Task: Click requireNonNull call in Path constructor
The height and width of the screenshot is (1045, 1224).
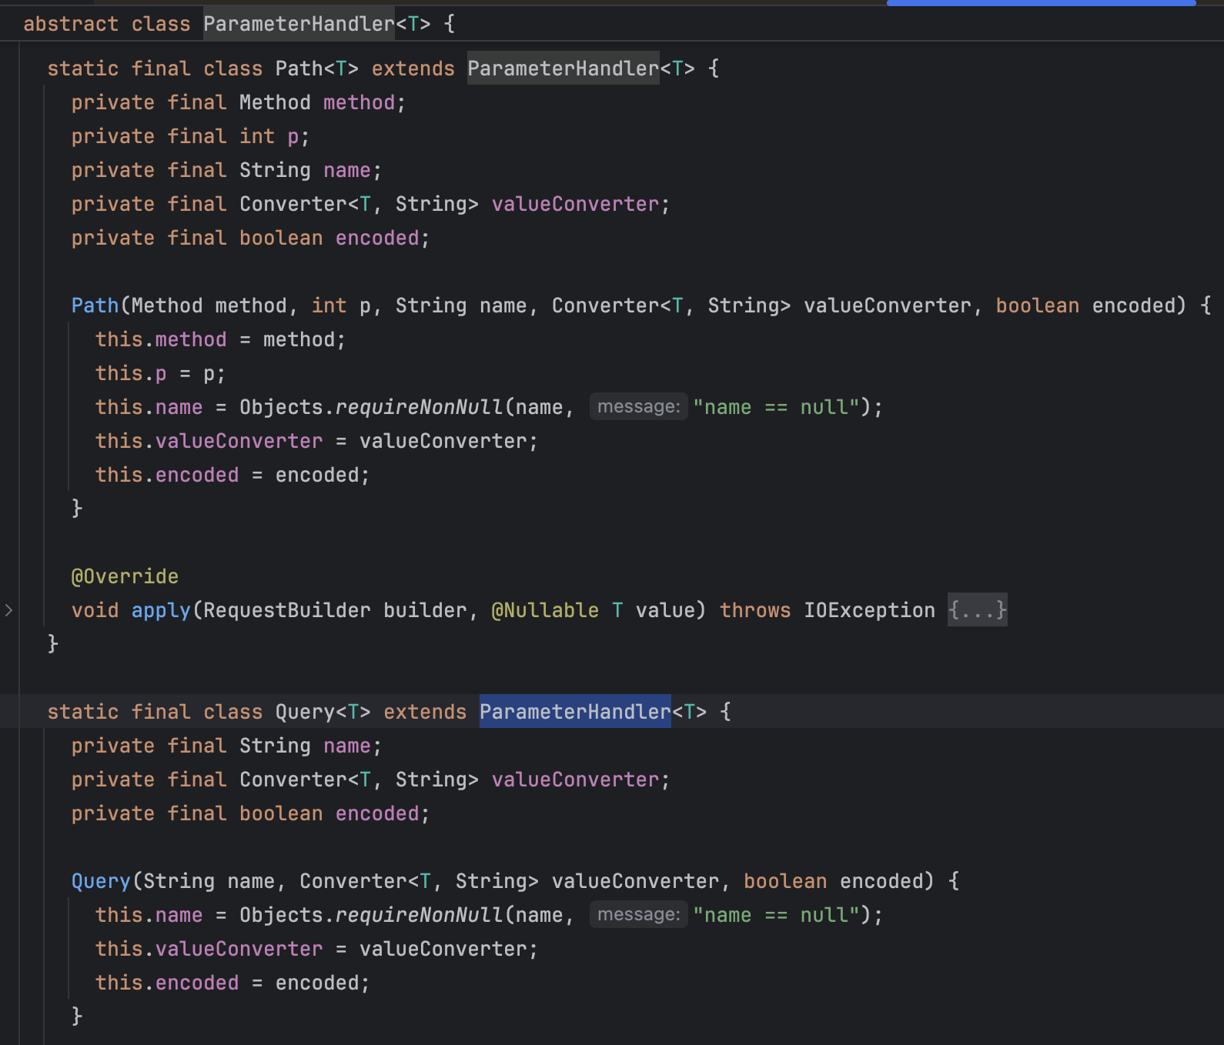Action: [420, 407]
